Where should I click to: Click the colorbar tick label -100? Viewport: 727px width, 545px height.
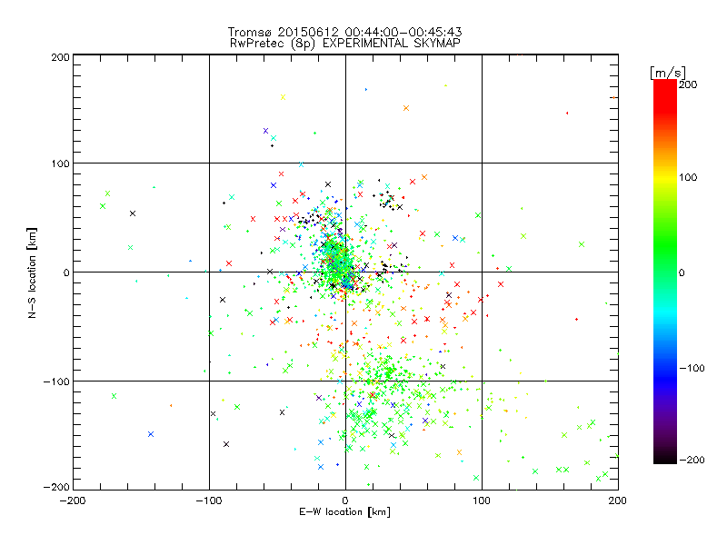[692, 368]
